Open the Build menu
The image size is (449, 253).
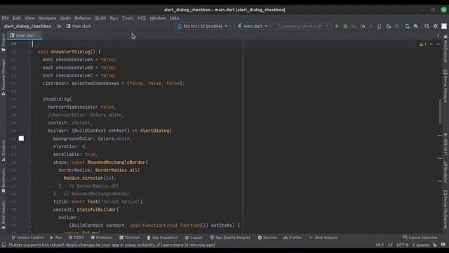pos(100,18)
